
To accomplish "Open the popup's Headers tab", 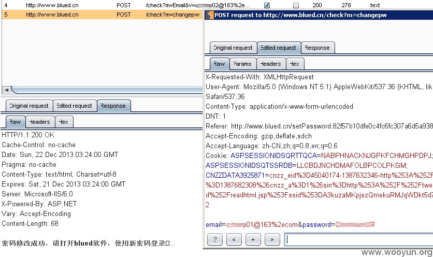I will click(270, 64).
